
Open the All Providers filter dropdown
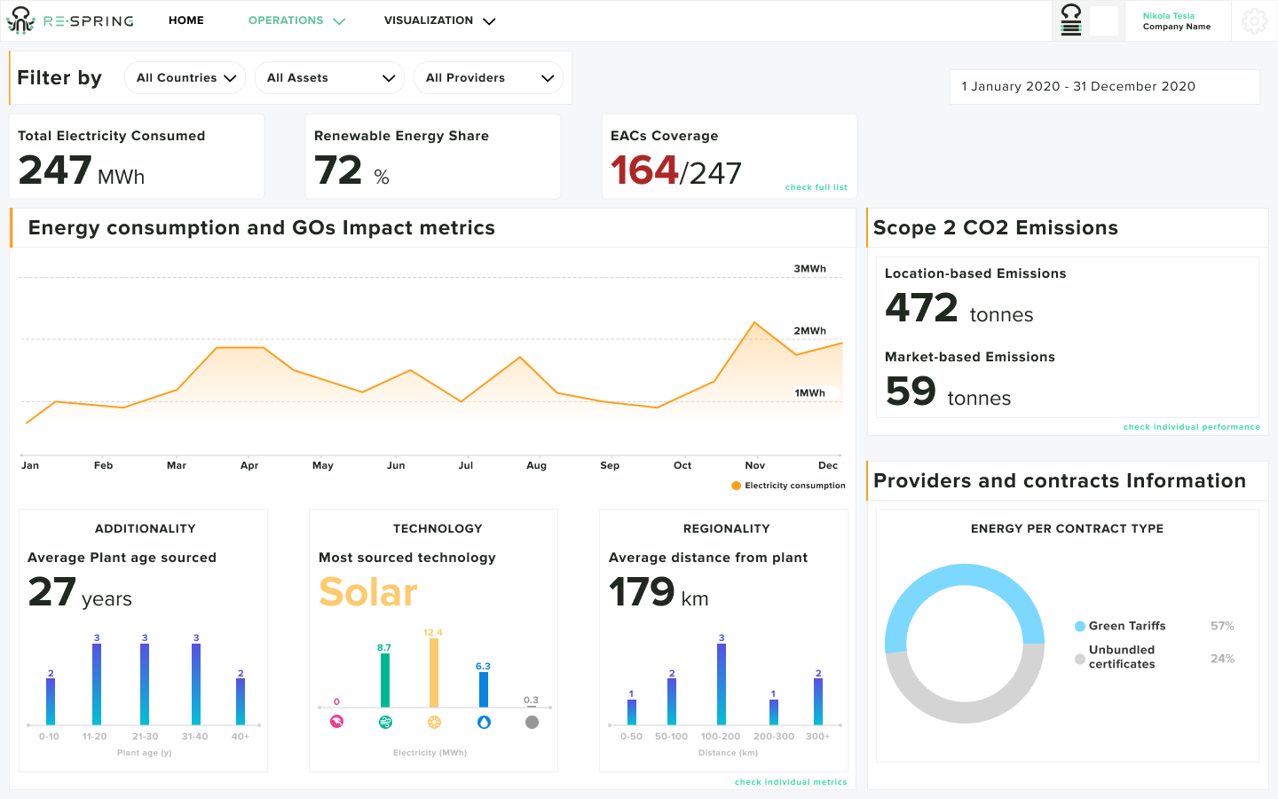click(488, 78)
